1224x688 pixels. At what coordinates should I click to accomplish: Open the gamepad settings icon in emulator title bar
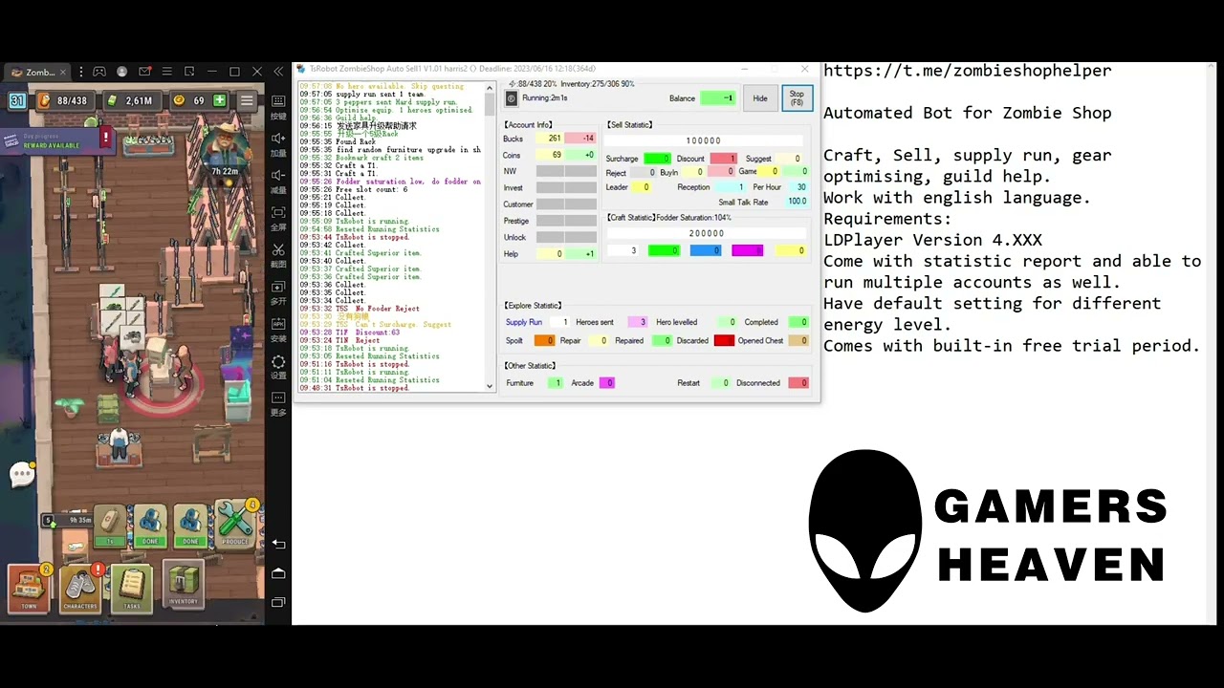coord(99,72)
